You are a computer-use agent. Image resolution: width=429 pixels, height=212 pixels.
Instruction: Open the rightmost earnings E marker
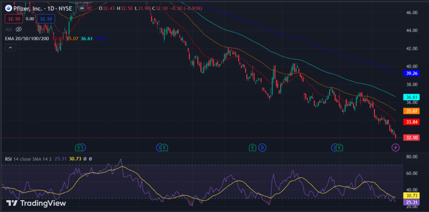(x=339, y=148)
